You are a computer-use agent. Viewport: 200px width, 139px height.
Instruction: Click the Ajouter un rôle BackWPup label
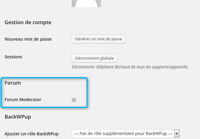pos(31,134)
